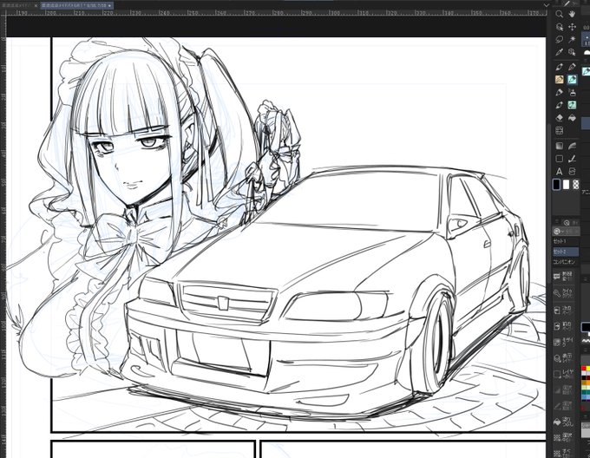590x458 pixels.
Task: Select セット1 in quick access list
Action: [565, 241]
